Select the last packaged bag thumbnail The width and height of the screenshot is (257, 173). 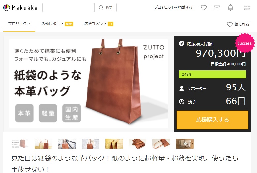pyautogui.click(x=185, y=144)
